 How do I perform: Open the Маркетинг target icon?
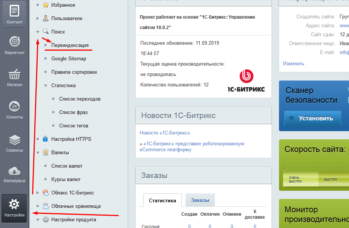(x=15, y=41)
